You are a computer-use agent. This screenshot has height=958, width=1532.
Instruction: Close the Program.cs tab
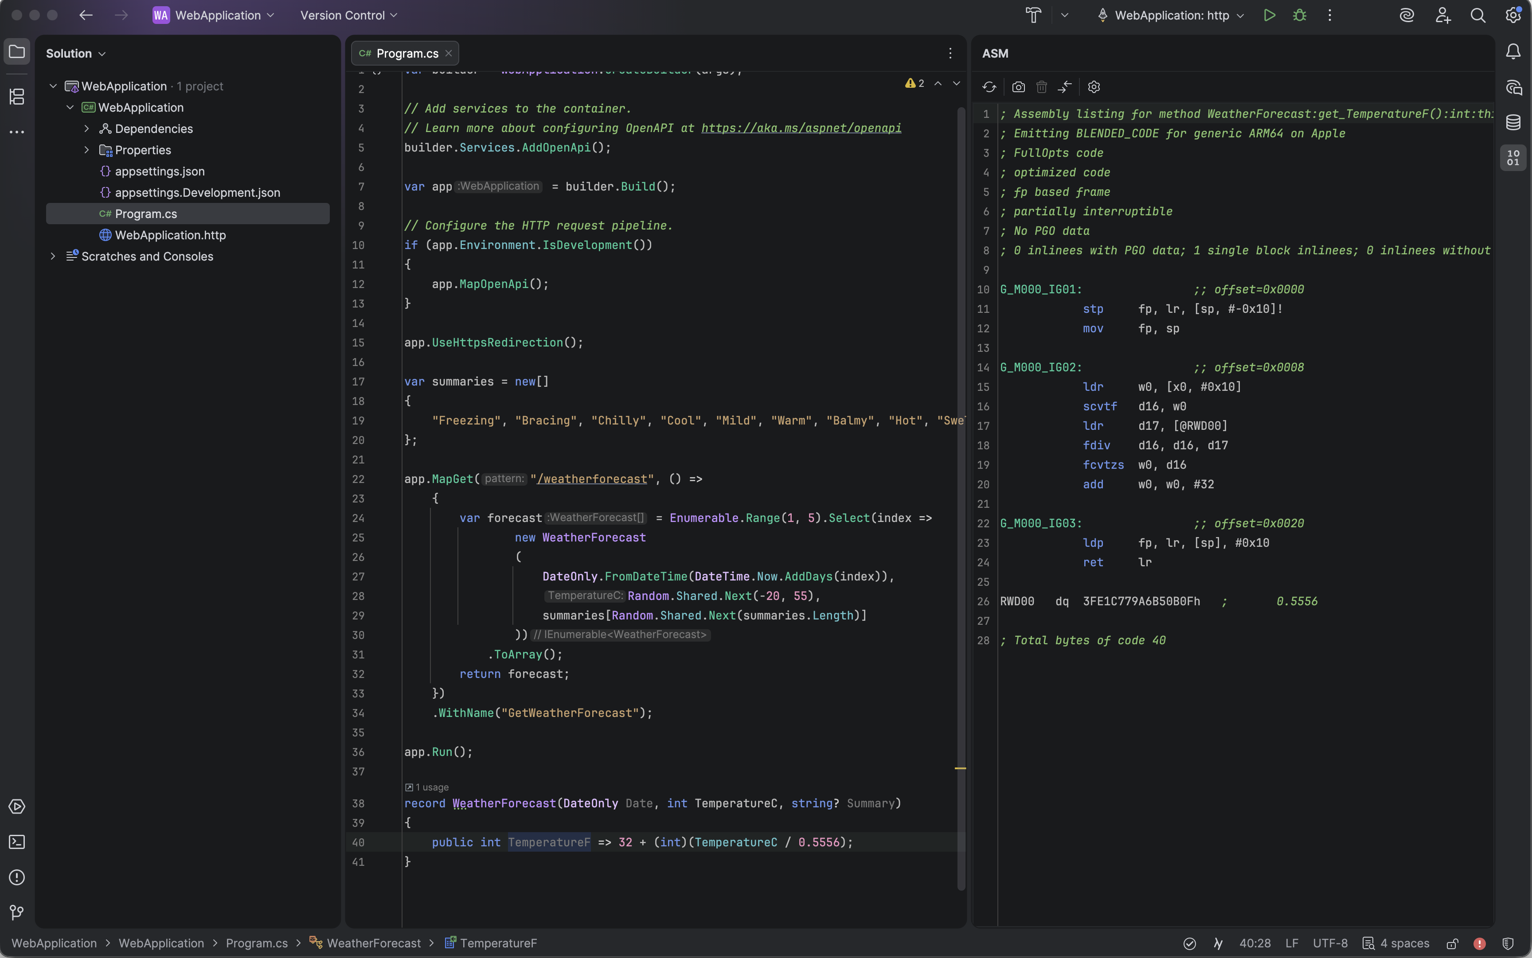pyautogui.click(x=449, y=53)
